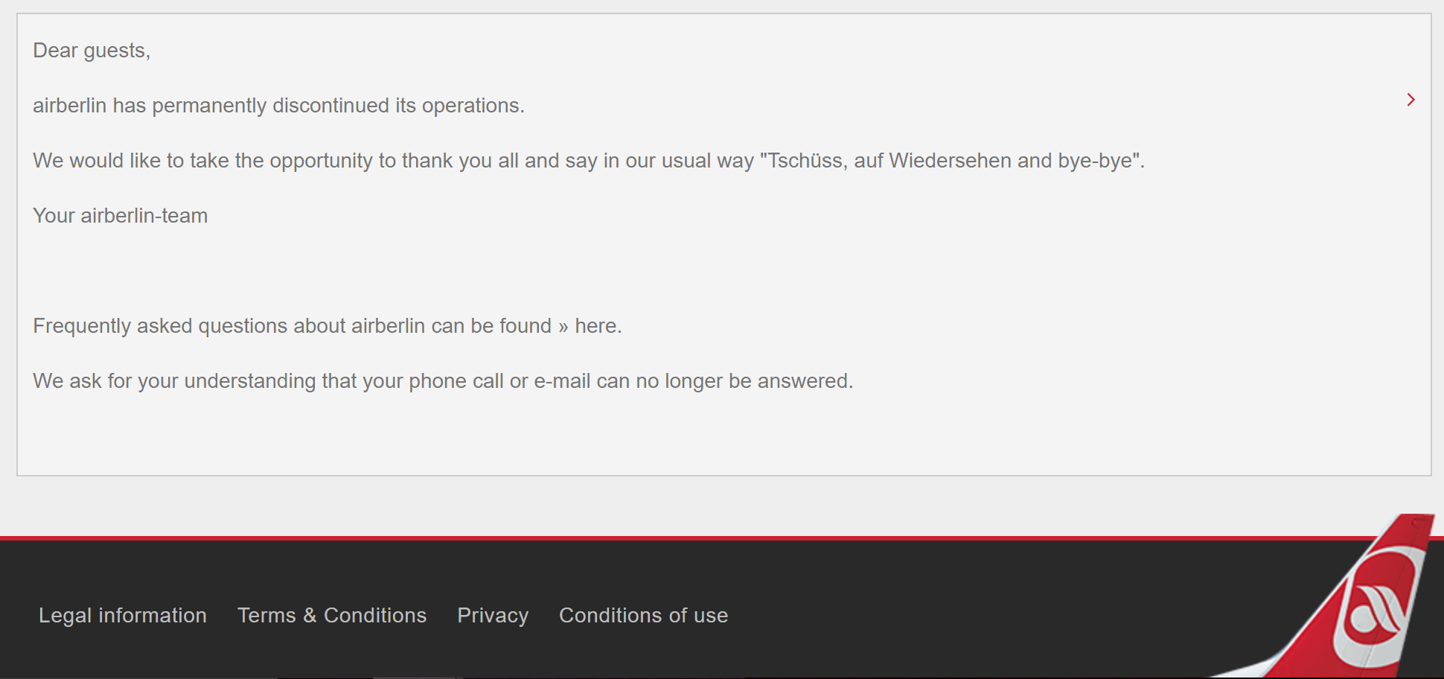1444x679 pixels.
Task: Go to the Privacy footer page
Action: pyautogui.click(x=493, y=615)
